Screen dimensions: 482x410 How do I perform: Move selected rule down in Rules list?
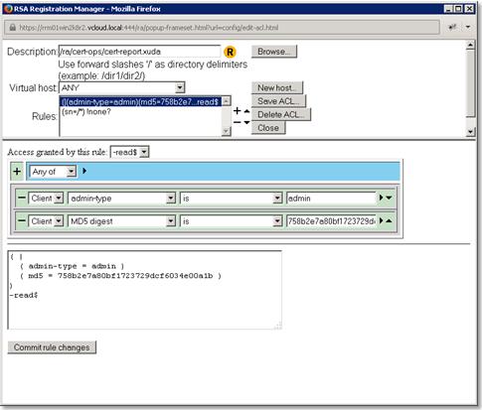click(x=246, y=122)
